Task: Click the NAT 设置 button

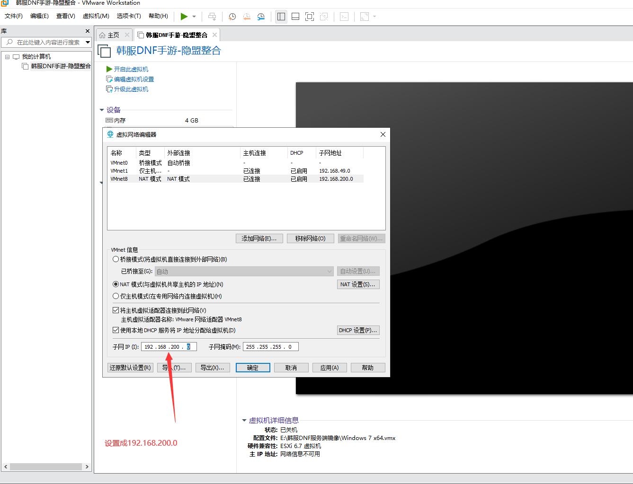Action: pyautogui.click(x=357, y=284)
